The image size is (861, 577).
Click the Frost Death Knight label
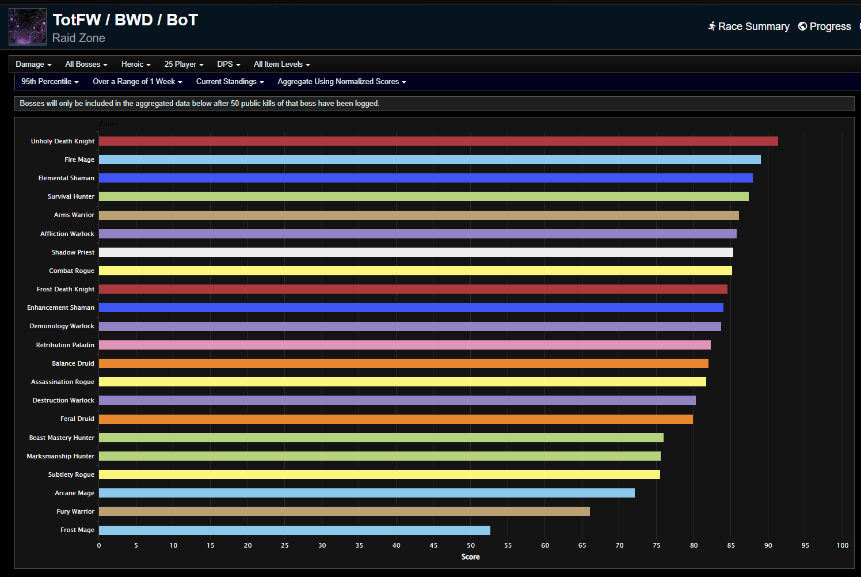point(66,289)
